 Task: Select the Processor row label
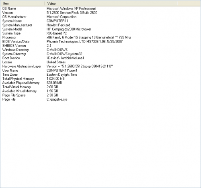[x=9, y=38]
